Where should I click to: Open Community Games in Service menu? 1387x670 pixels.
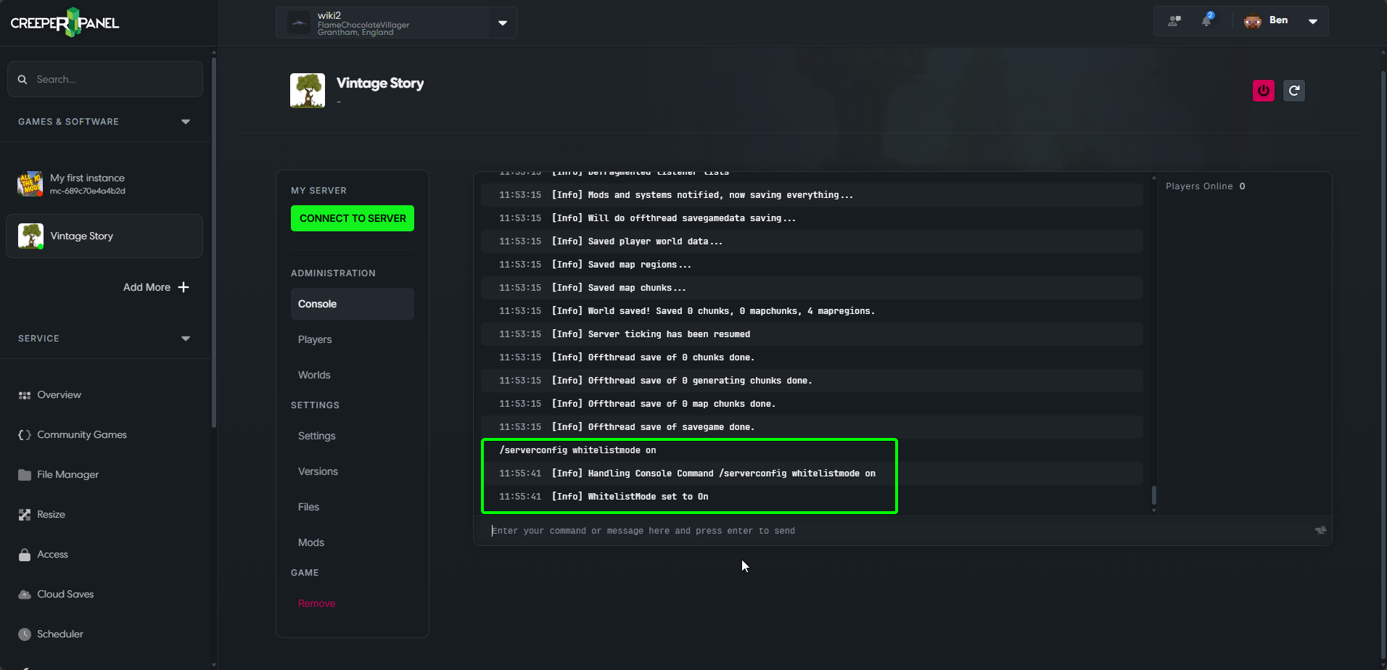point(82,435)
